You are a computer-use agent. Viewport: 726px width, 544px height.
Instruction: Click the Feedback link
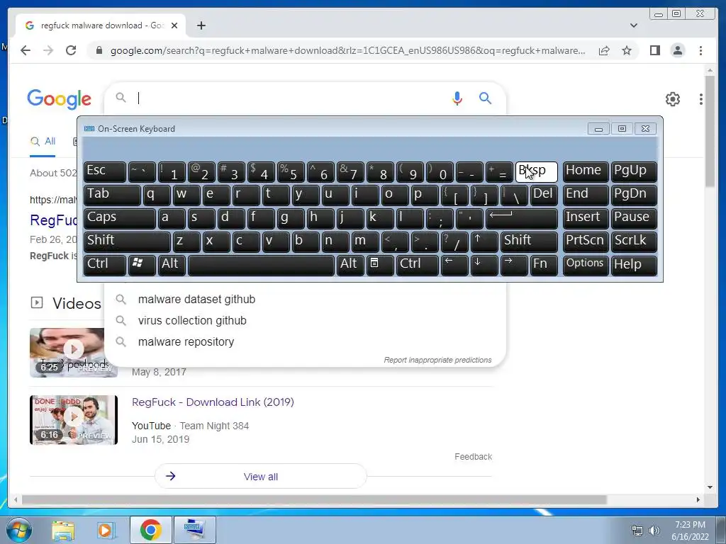[473, 457]
